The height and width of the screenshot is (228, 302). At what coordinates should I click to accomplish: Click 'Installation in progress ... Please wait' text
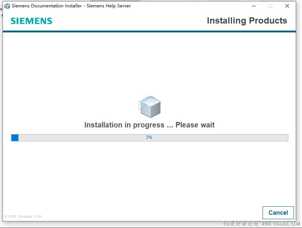tap(149, 125)
